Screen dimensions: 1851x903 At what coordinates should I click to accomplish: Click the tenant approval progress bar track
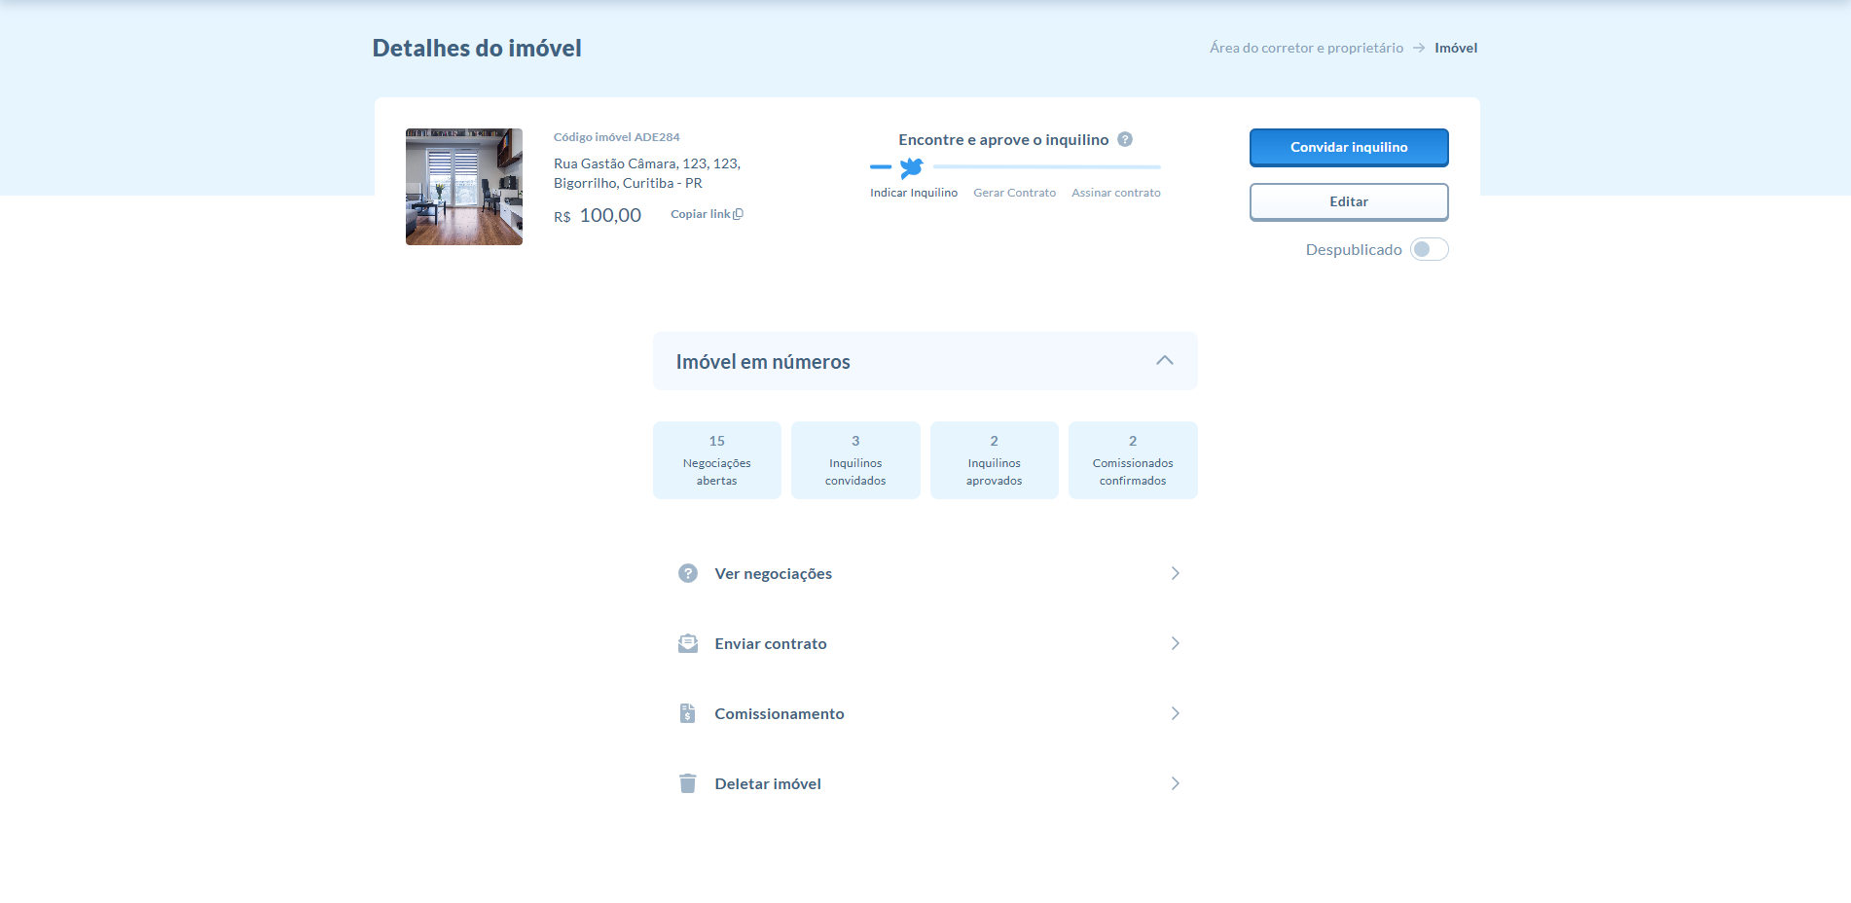point(1046,167)
